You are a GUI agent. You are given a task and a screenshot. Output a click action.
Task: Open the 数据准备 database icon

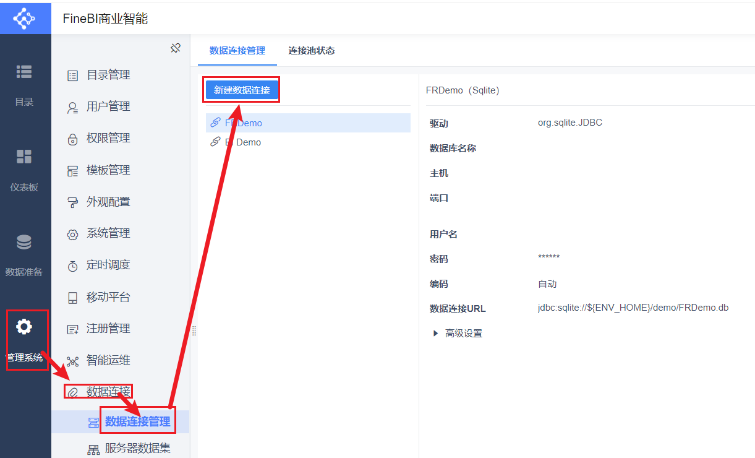24,242
